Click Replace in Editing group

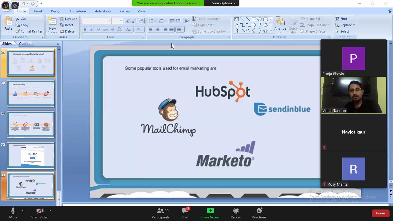click(x=345, y=25)
